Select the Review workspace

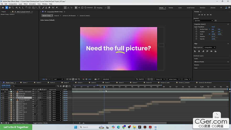click(171, 8)
